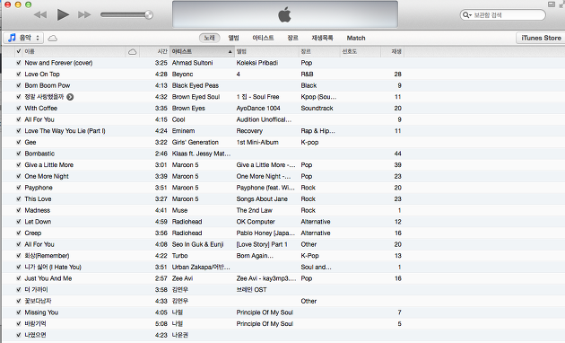Select song 'Give a Little More'
Image resolution: width=565 pixels, height=343 pixels.
49,165
